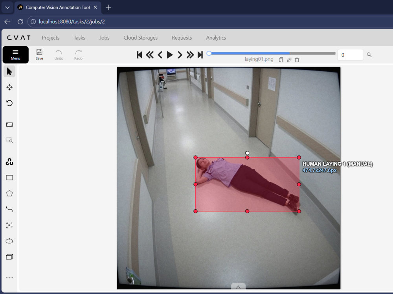Jump multiple frames forward
This screenshot has height=294, width=393.
(x=190, y=55)
